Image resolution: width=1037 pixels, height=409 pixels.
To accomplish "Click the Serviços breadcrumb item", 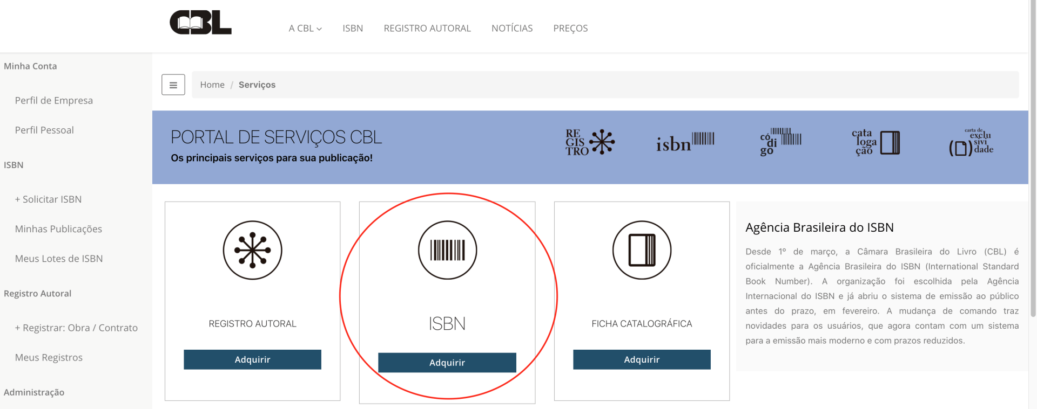I will click(257, 85).
